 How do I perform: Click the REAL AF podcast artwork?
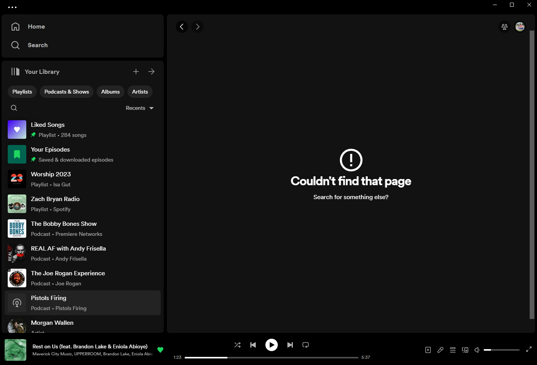(17, 253)
